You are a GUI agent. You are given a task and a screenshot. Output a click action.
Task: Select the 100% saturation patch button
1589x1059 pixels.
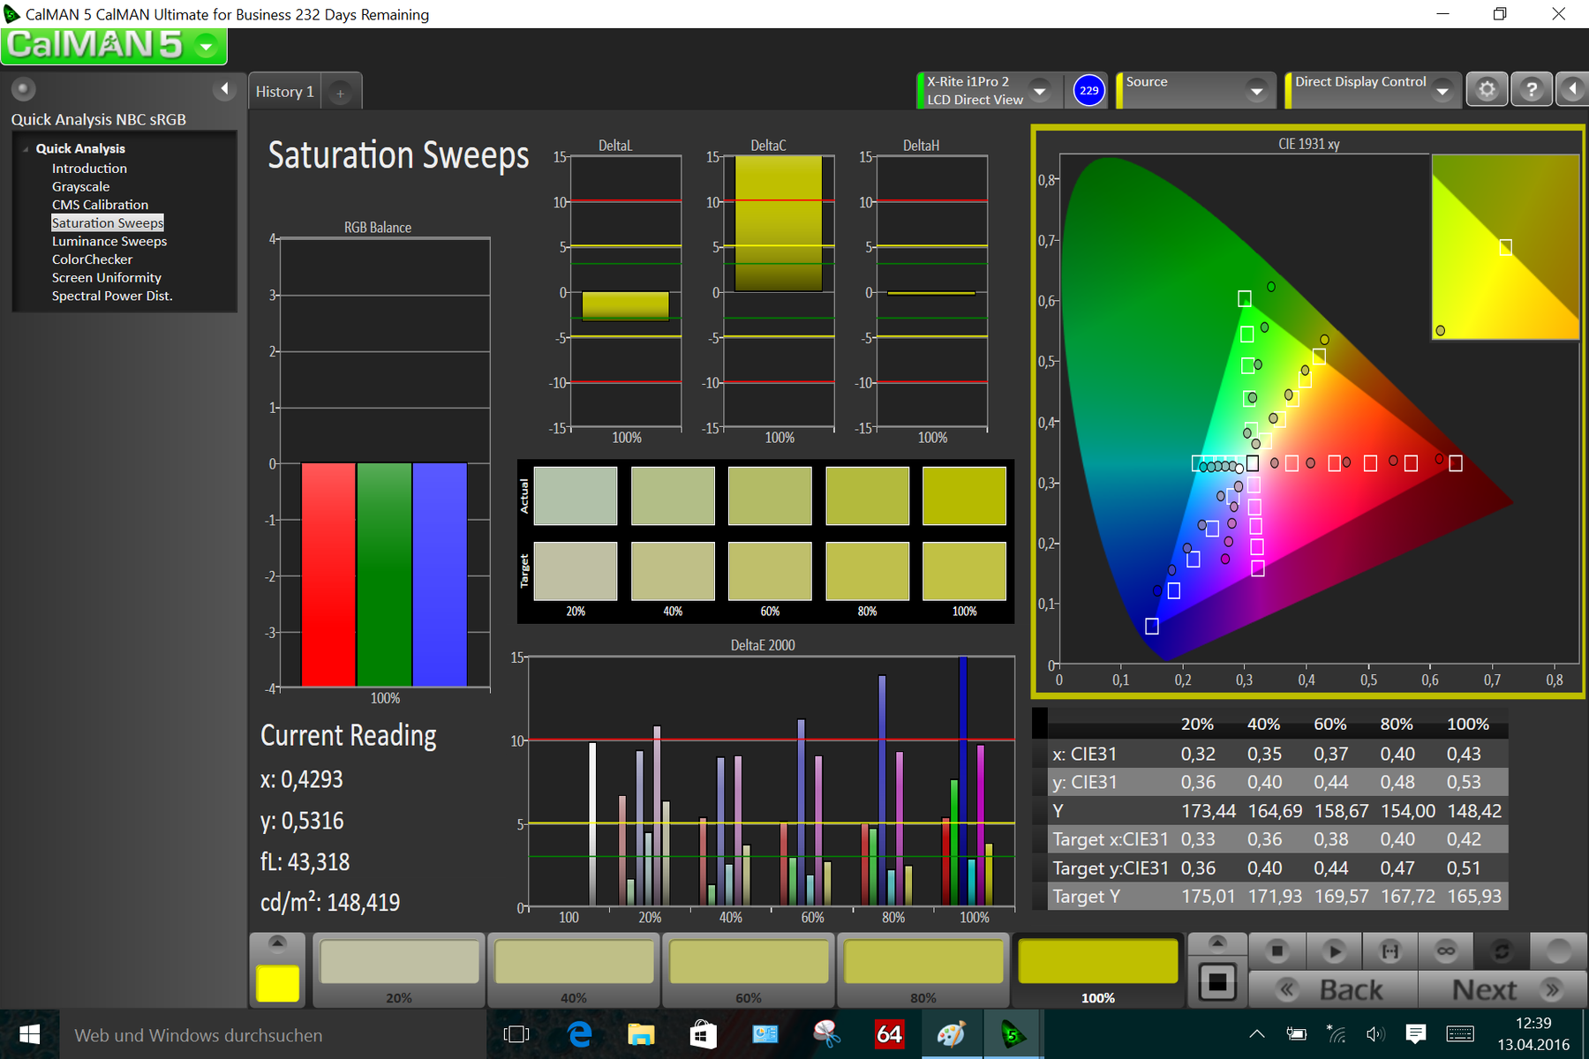[1098, 971]
